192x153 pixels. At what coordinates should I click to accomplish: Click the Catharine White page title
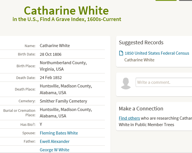coord(66,10)
